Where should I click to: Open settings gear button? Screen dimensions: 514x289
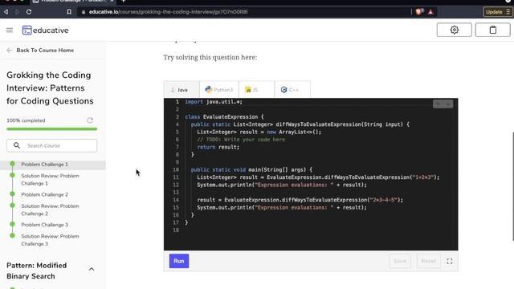[x=455, y=30]
